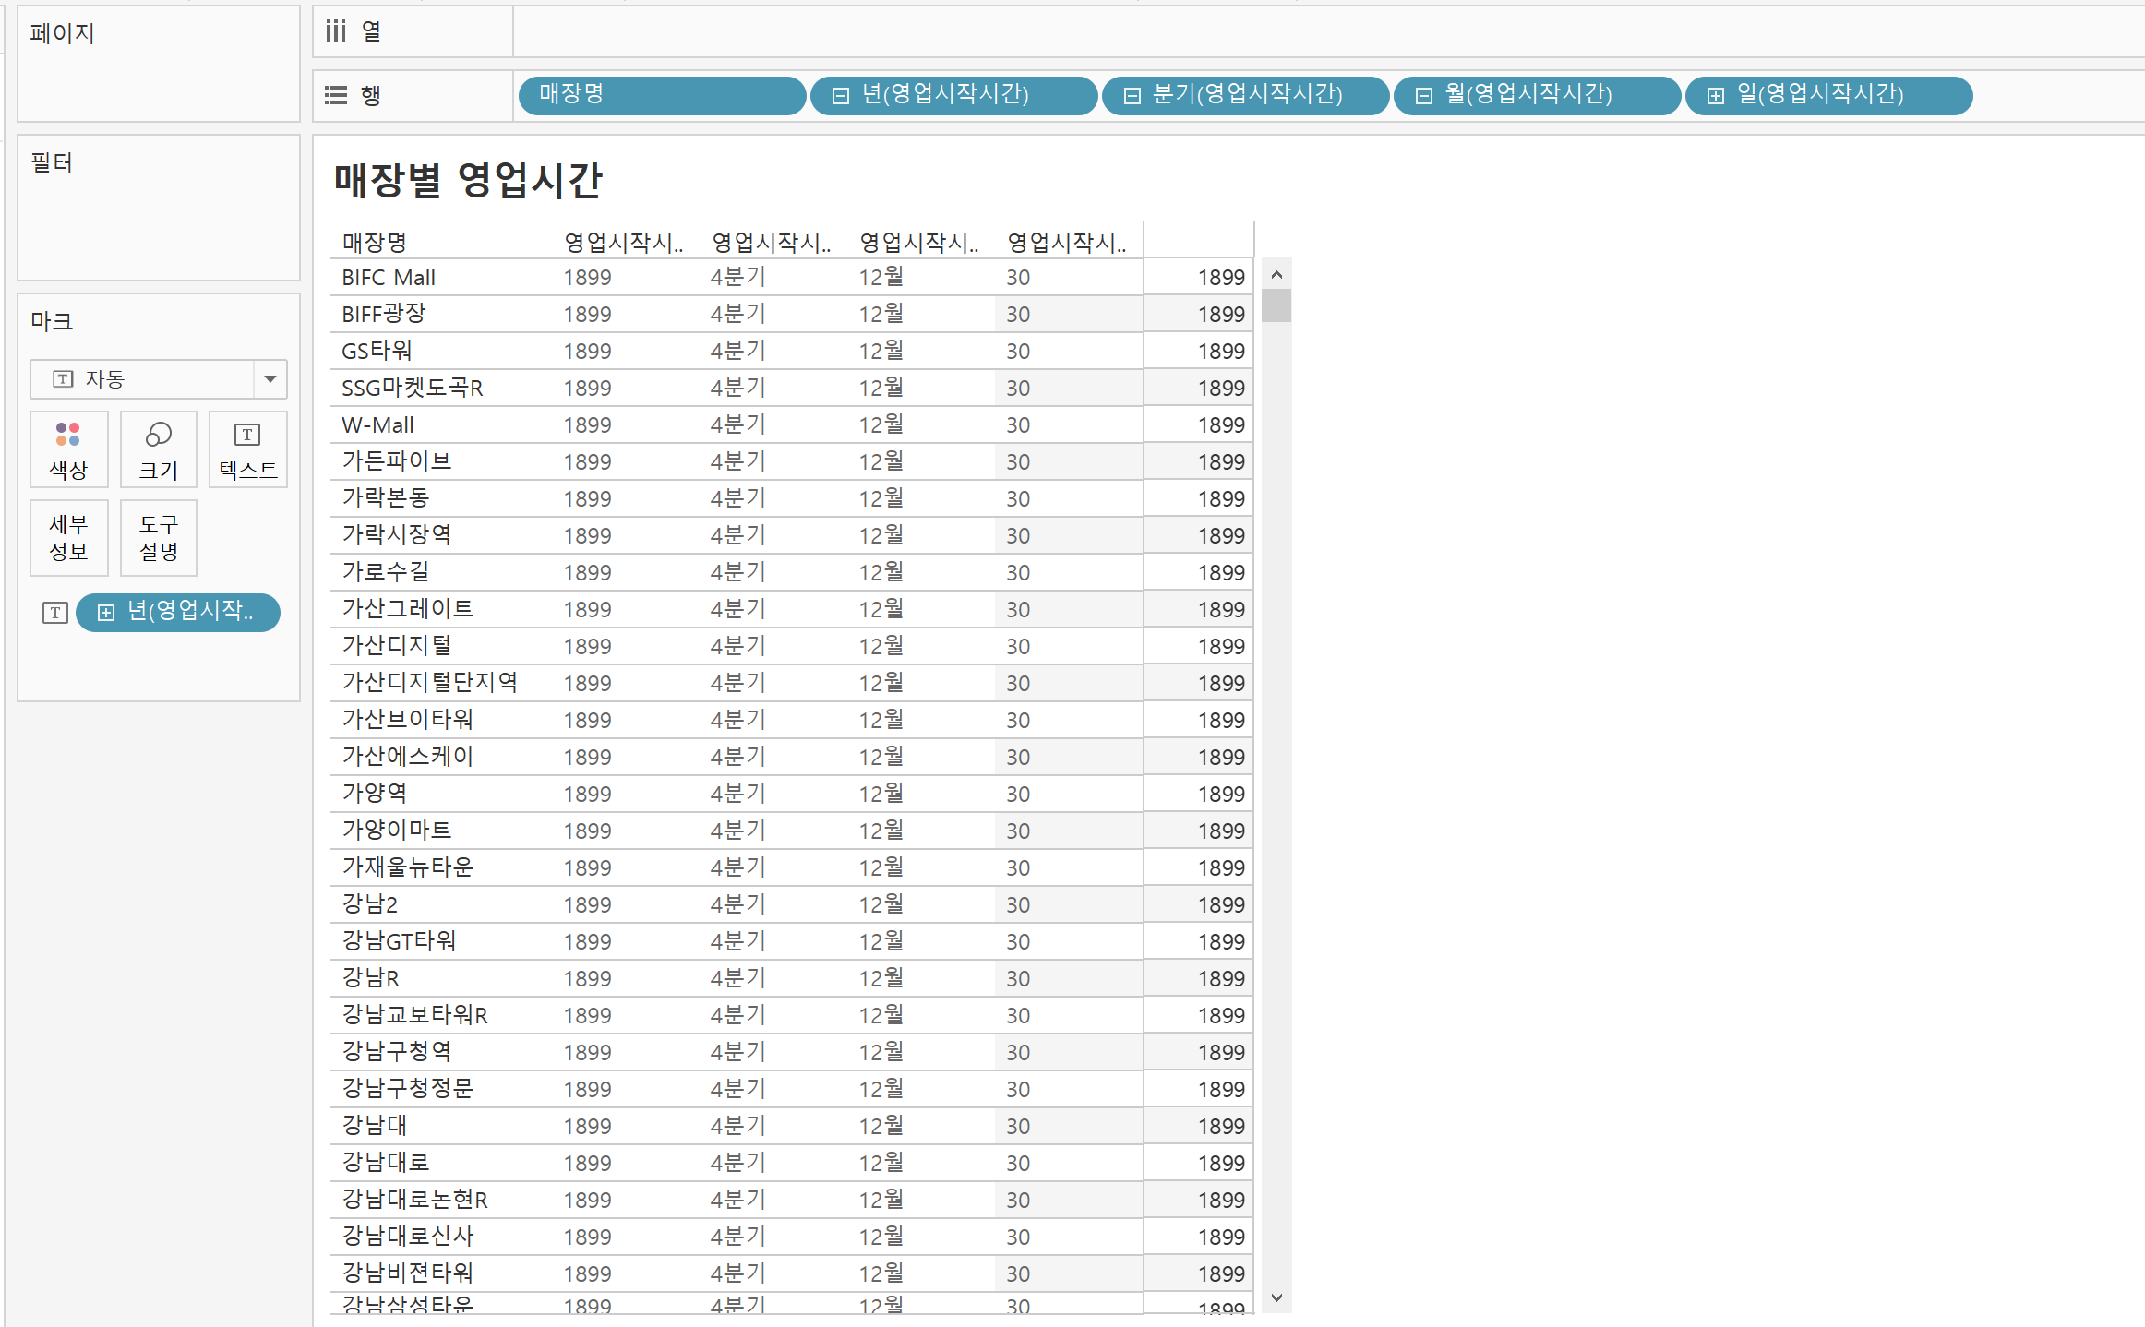Open the 텍스트 (Text) mark card
This screenshot has height=1327, width=2145.
(247, 449)
